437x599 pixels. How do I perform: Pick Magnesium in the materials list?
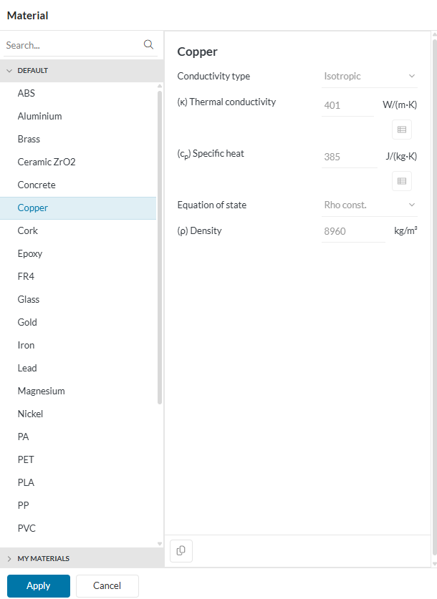pos(42,391)
